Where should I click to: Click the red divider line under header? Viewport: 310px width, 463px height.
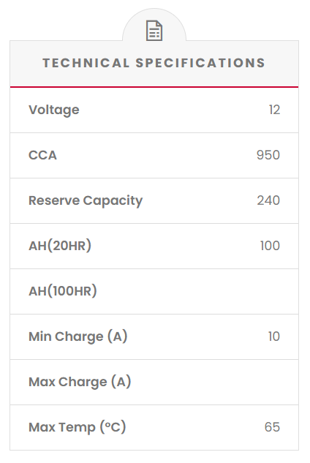(x=154, y=87)
